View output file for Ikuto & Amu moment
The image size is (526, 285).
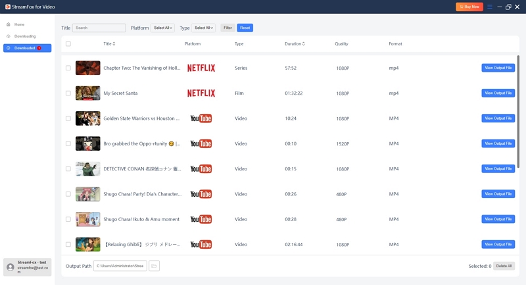[498, 219]
